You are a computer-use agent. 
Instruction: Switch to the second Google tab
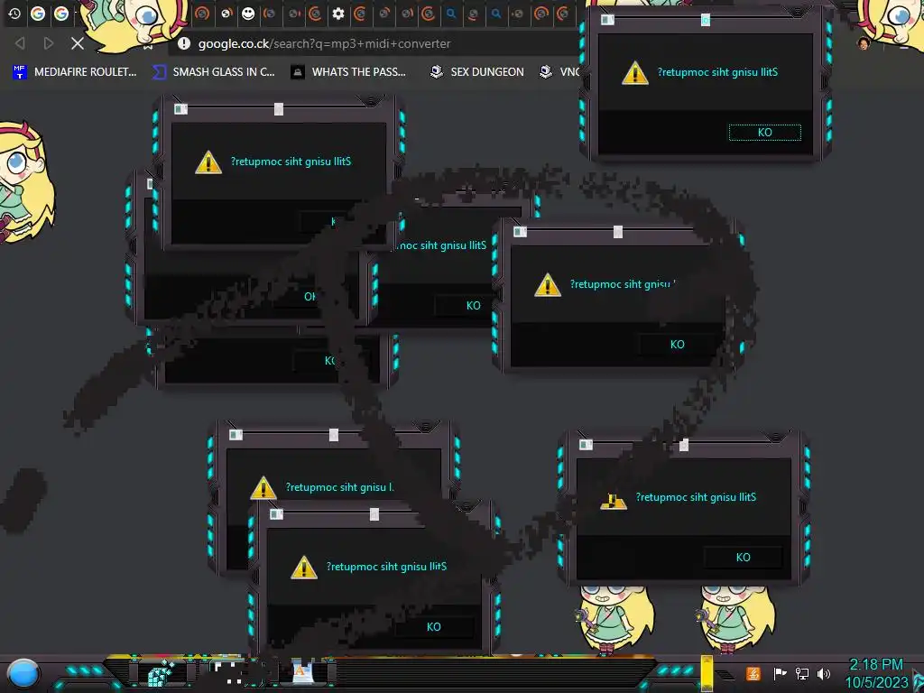click(61, 14)
